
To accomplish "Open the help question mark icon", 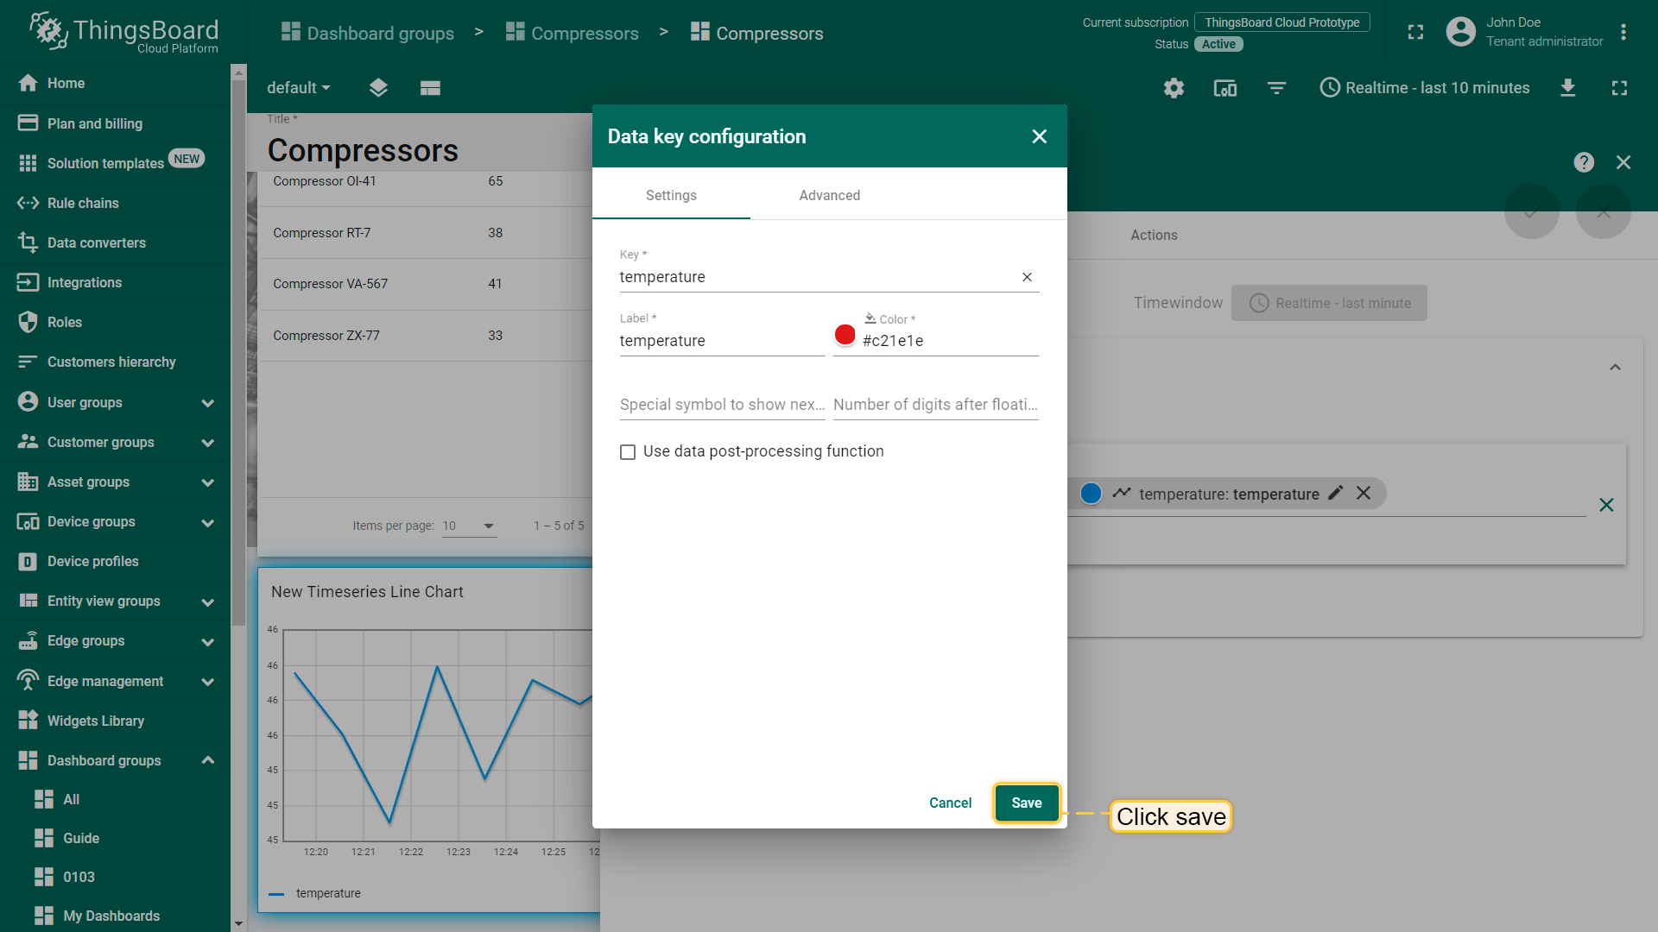I will [1584, 162].
